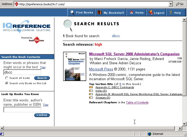This screenshot has width=187, height=137.
Task: Click relevance bar icon beside Appendix C
Action: tap(91, 87)
